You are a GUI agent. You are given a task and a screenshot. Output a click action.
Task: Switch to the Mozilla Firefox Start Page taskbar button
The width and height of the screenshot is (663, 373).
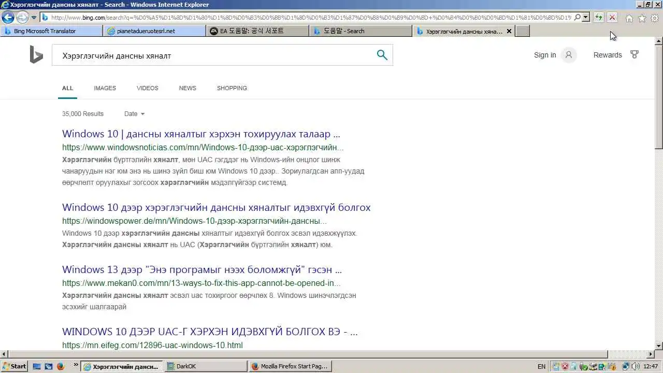click(290, 366)
